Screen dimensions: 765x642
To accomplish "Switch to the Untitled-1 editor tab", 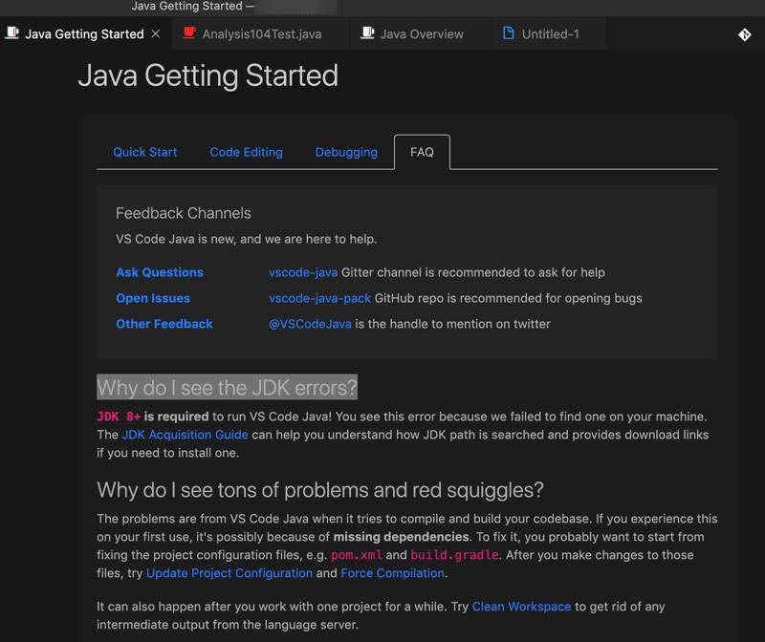I will (550, 34).
